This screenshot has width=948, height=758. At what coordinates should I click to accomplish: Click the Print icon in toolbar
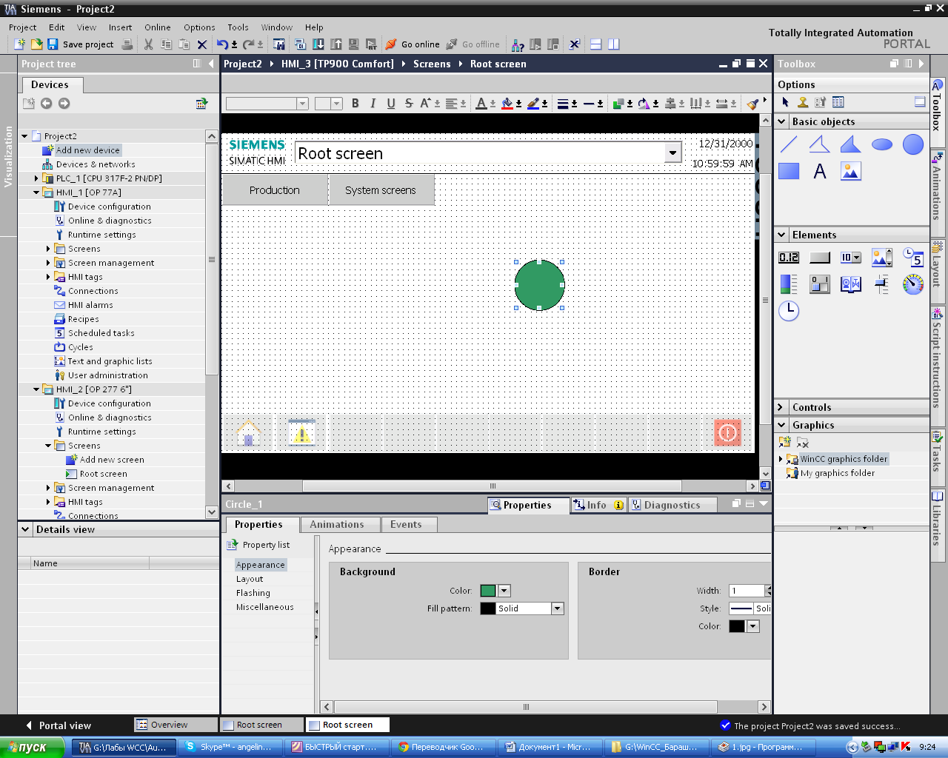[127, 44]
